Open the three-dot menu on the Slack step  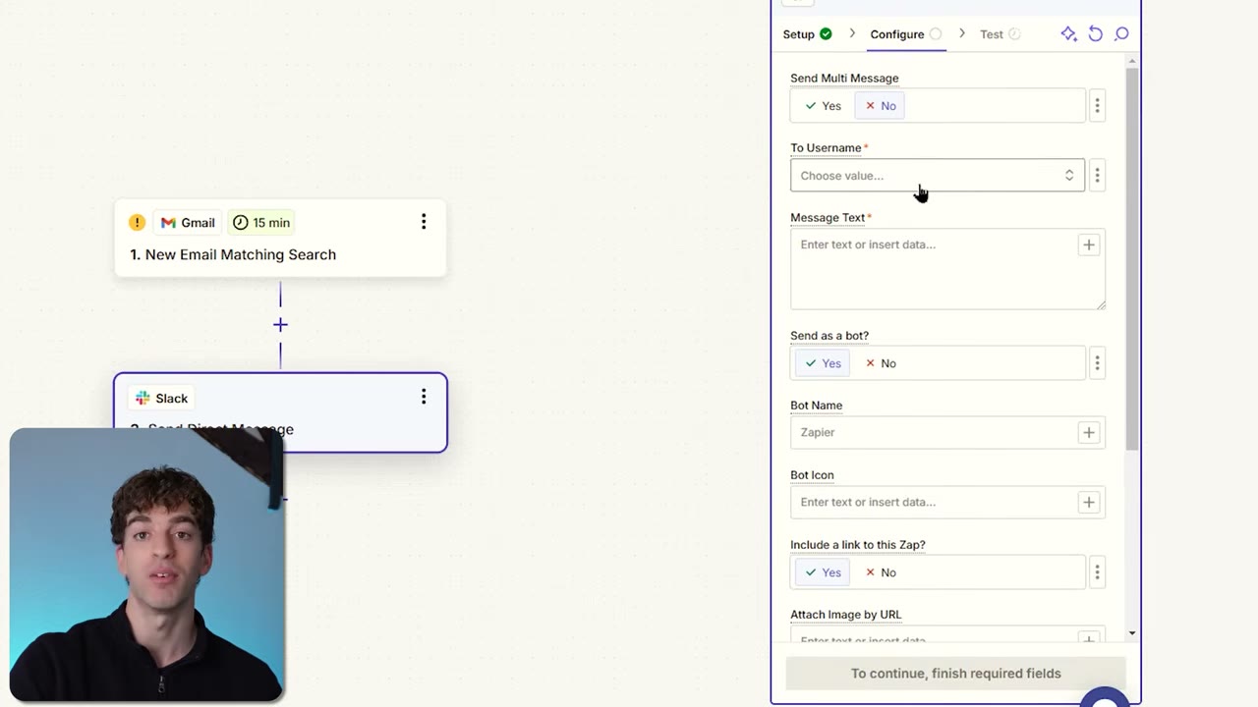(424, 397)
